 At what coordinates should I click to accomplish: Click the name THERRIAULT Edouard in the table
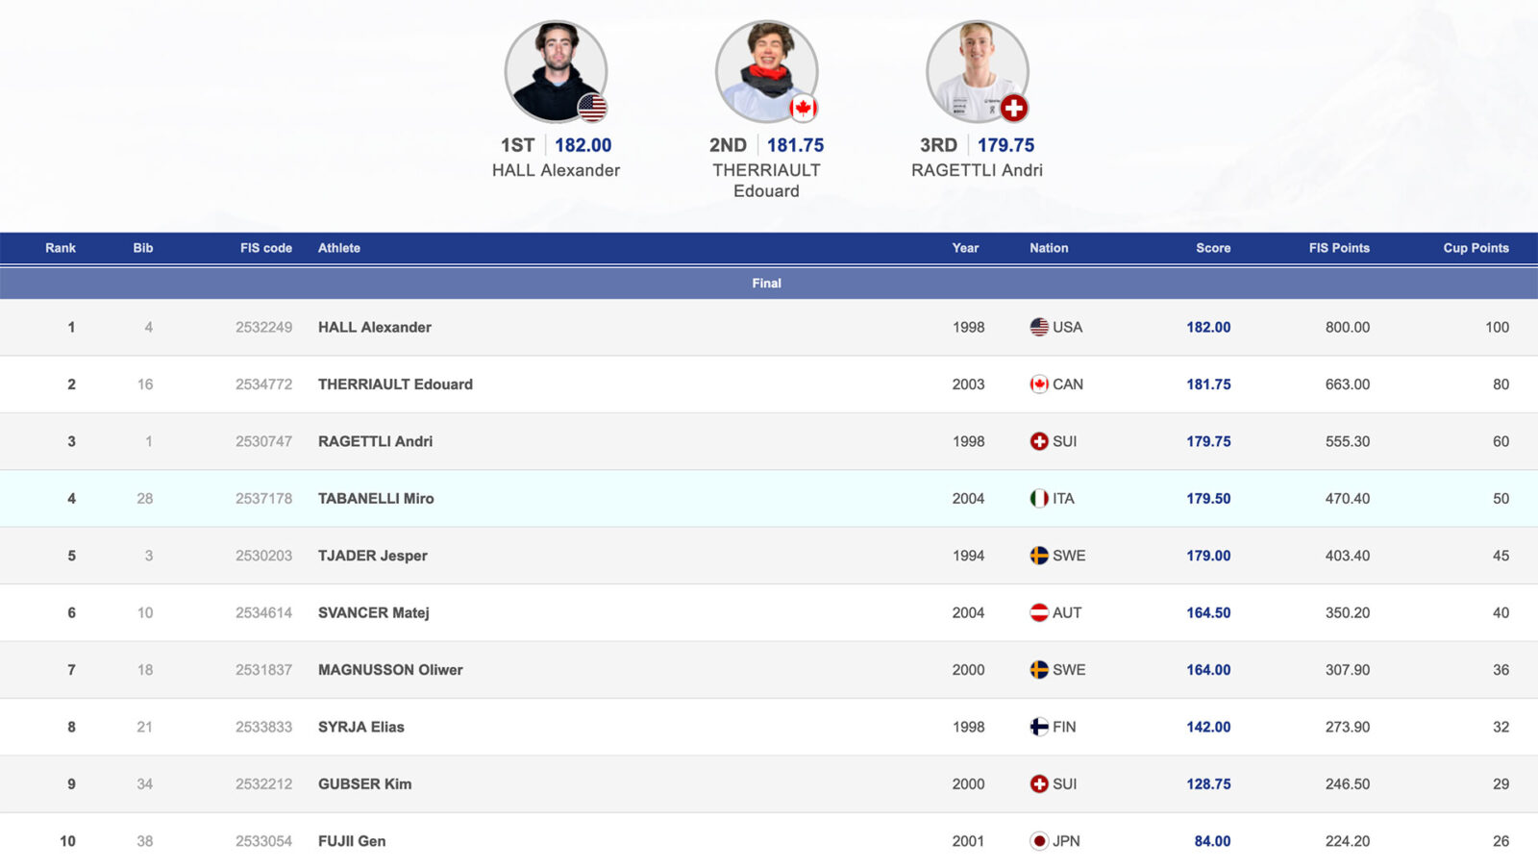(x=394, y=384)
